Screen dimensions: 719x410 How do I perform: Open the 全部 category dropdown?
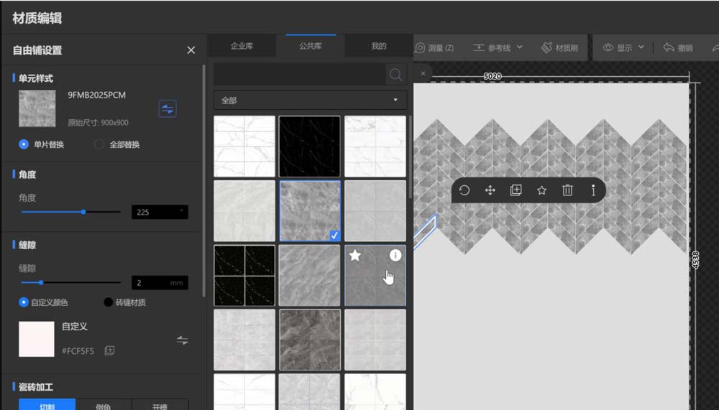coord(310,100)
